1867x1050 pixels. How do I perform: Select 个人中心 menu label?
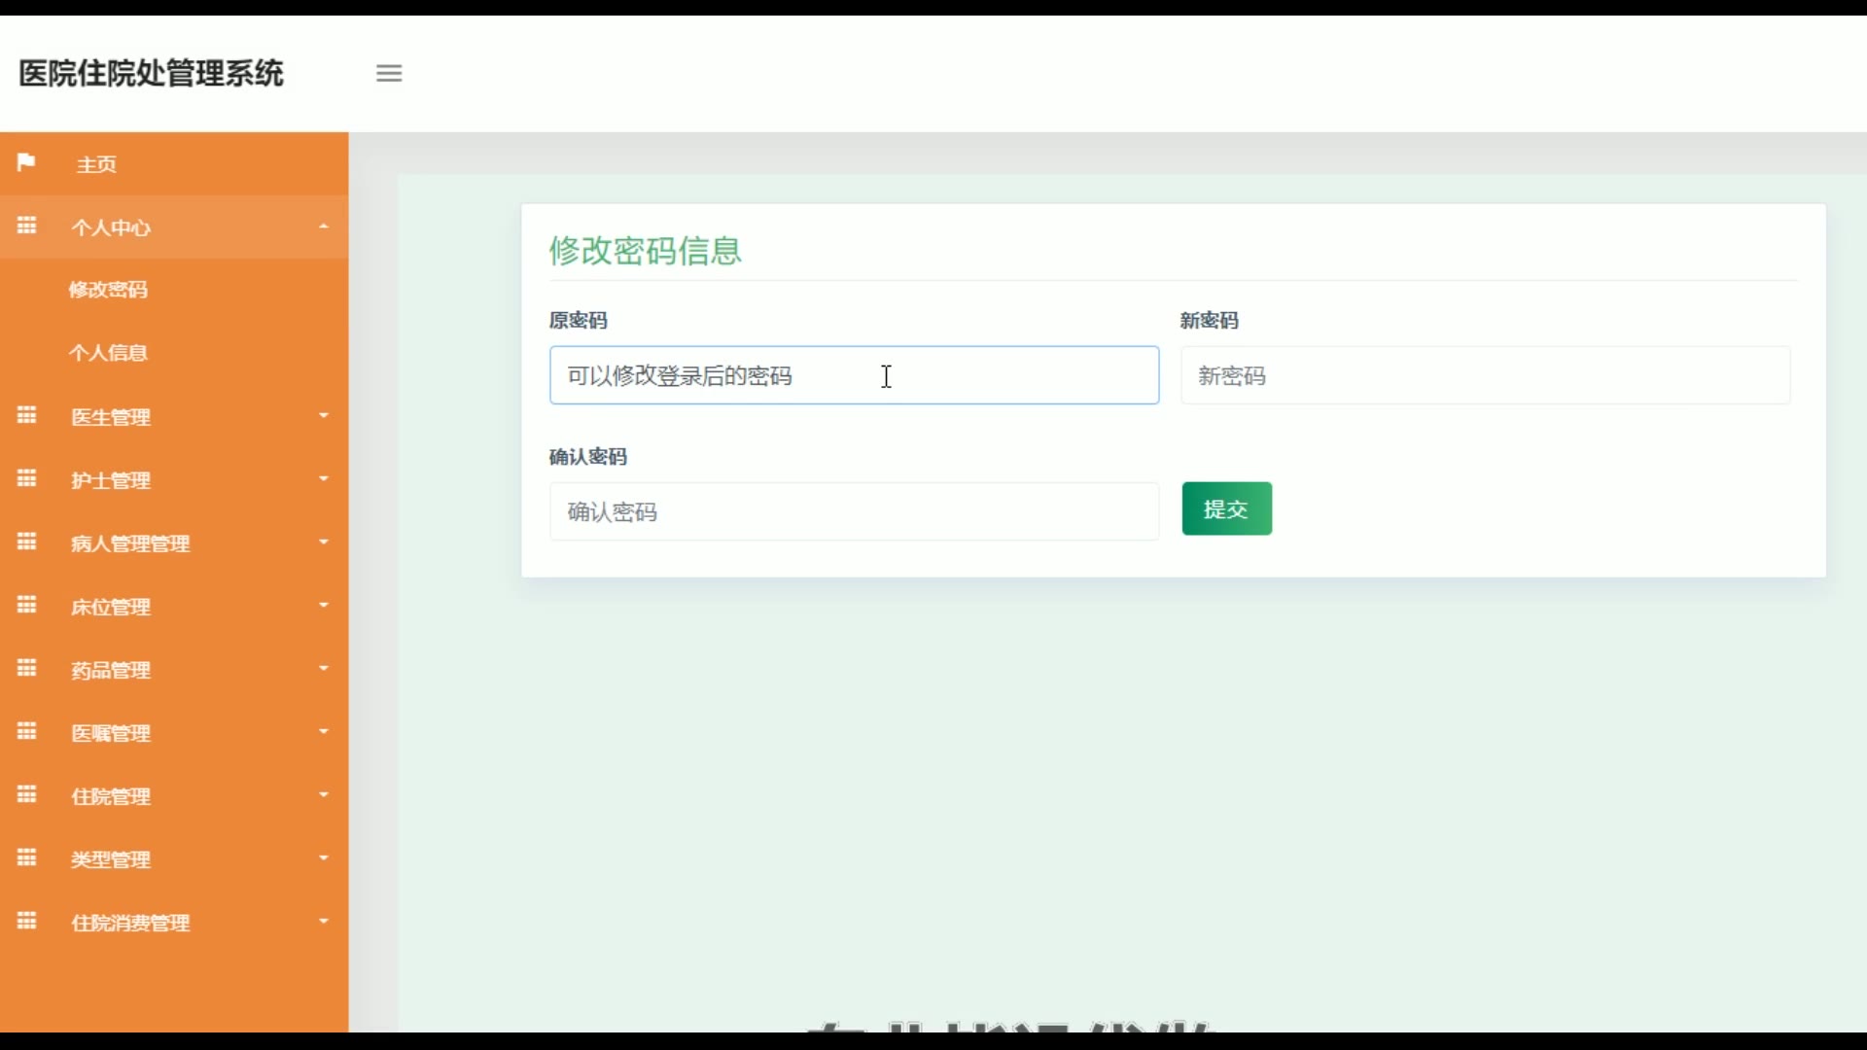pos(111,227)
